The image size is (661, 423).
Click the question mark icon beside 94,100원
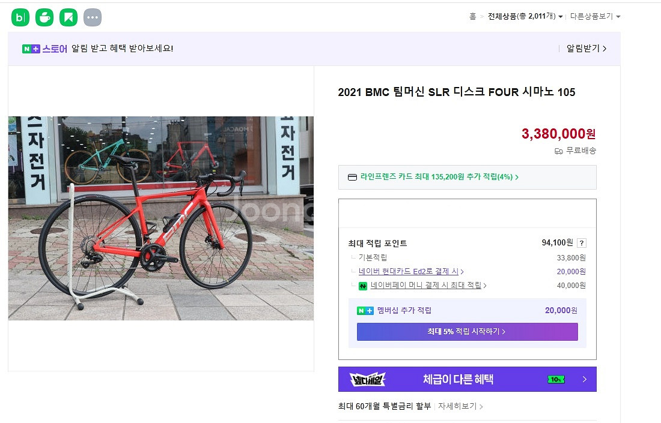pyautogui.click(x=581, y=242)
